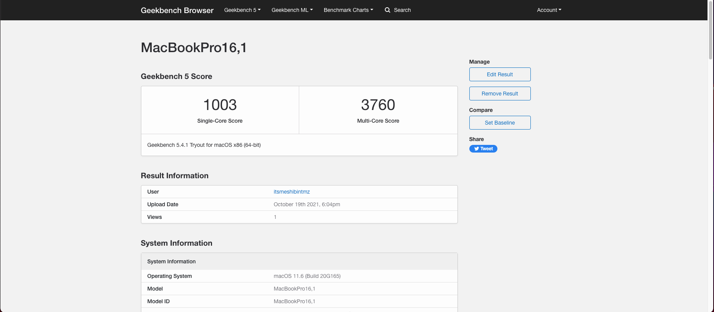The image size is (714, 312).
Task: Open the Geekbench 5 dropdown menu
Action: point(242,10)
